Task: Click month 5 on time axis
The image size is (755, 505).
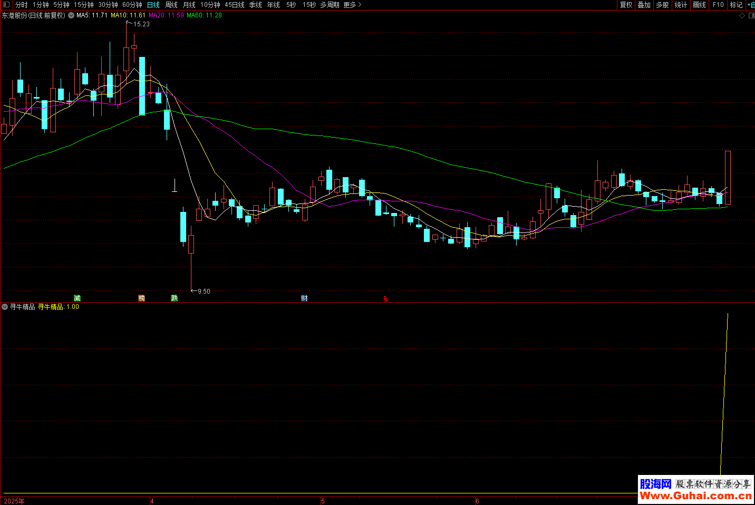Action: pyautogui.click(x=323, y=501)
